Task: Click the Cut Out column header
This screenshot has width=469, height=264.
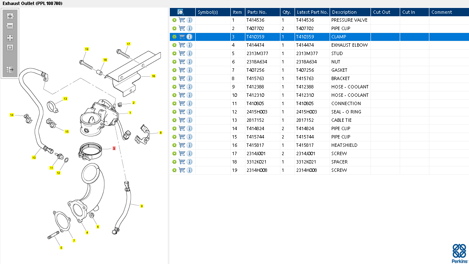Action: (x=385, y=12)
